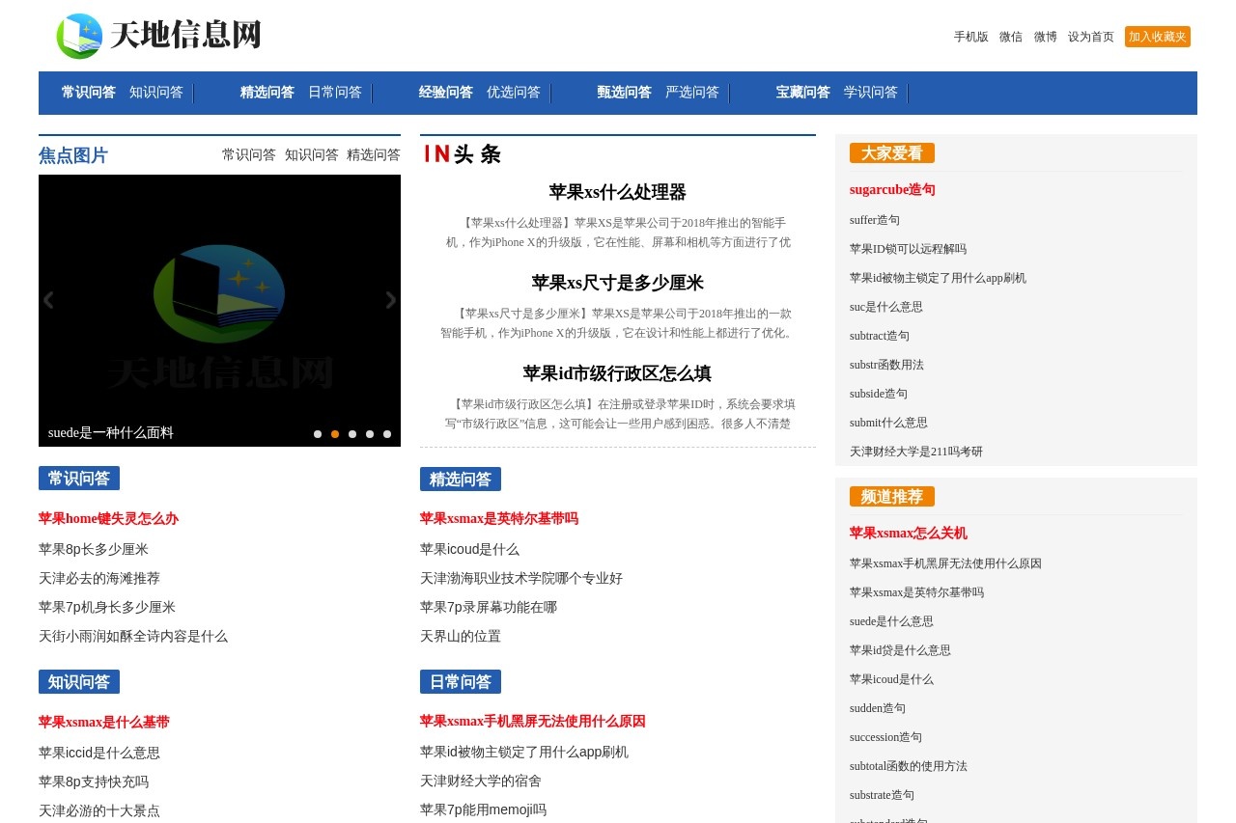This screenshot has width=1236, height=823.
Task: Open 宝藏问答 in the navigation bar
Action: click(x=803, y=93)
